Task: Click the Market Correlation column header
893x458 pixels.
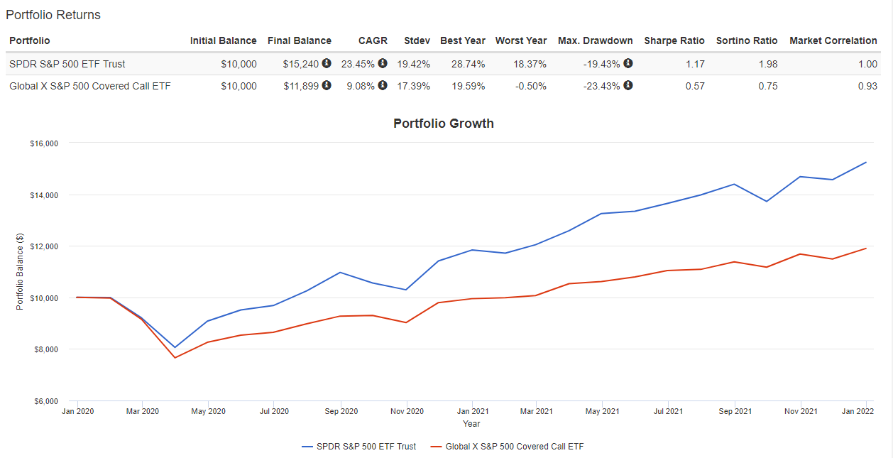Action: tap(833, 40)
